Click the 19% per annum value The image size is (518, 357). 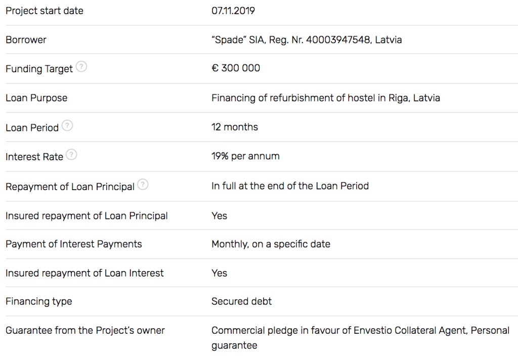(245, 156)
